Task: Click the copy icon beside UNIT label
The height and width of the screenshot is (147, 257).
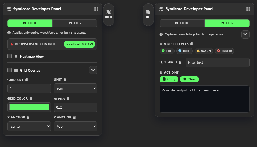Action: (65, 80)
